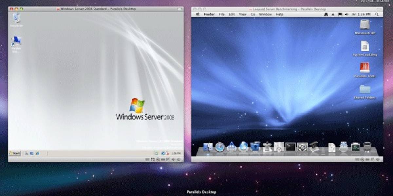Viewport: 393px width, 196px height.
Task: Open Server Admin globe icon in dock
Action: click(x=243, y=147)
